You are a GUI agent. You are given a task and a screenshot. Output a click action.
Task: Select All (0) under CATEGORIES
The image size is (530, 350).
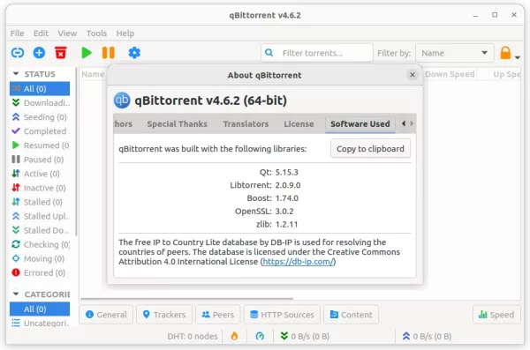[x=40, y=309]
